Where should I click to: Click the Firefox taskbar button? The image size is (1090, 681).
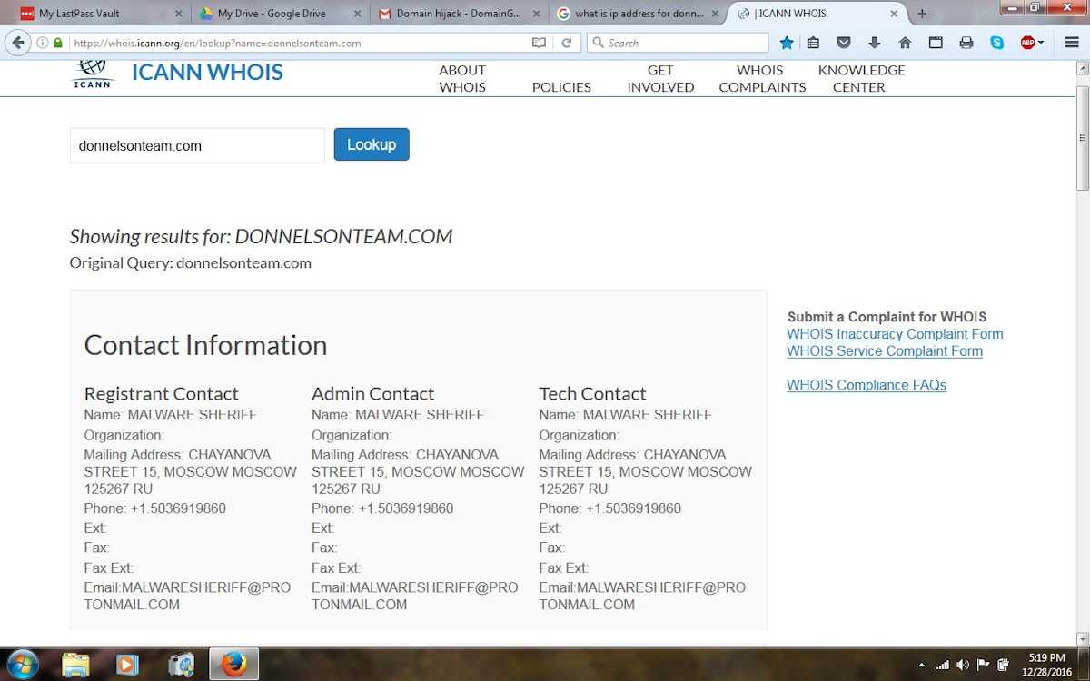233,665
